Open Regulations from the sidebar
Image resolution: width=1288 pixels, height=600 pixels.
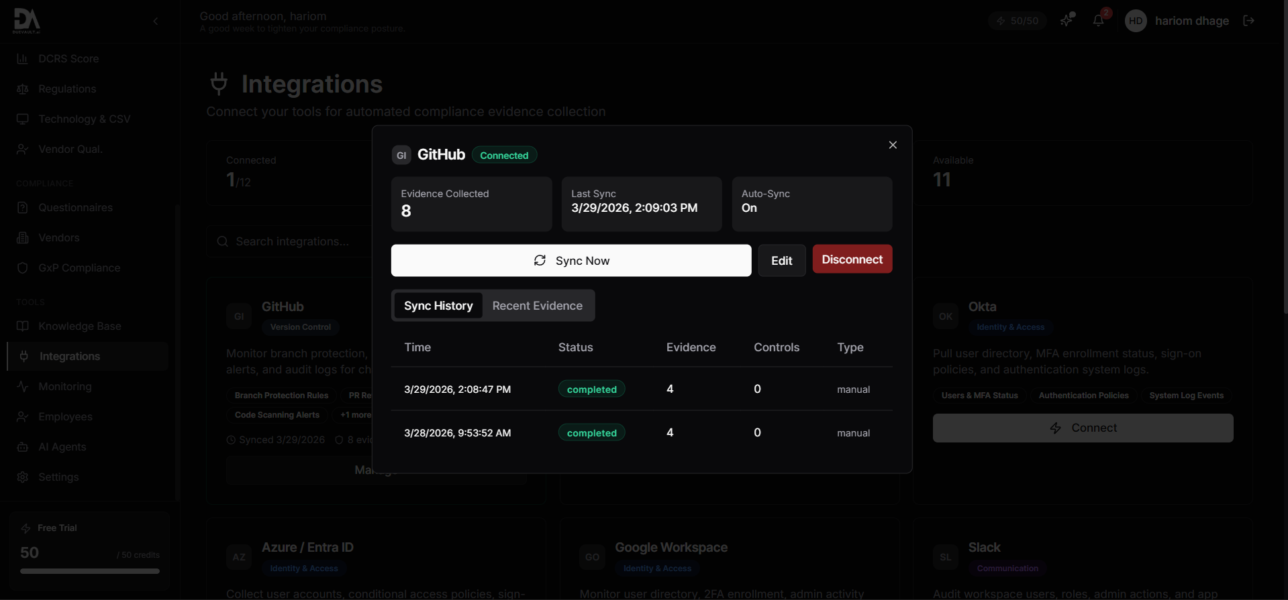tap(67, 89)
